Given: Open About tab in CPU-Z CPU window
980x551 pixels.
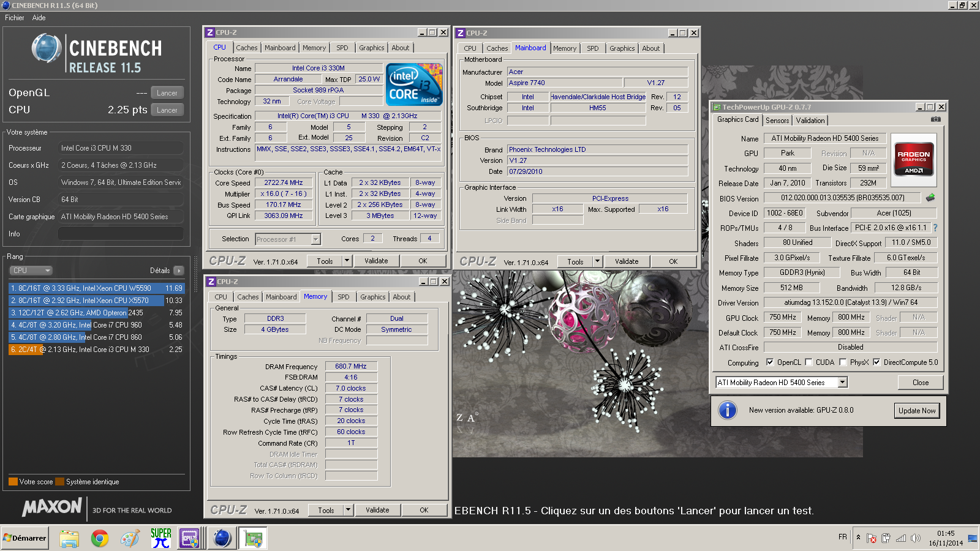Looking at the screenshot, I should pos(401,48).
